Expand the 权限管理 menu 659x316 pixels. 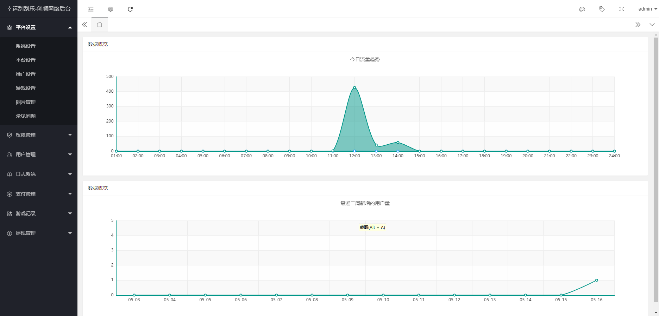click(39, 135)
